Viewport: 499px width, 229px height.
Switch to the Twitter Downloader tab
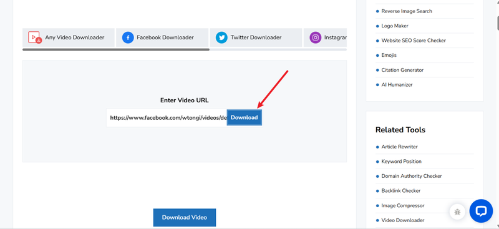256,37
